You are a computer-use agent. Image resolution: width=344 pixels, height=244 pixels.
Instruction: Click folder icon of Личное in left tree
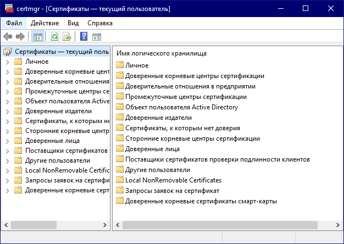click(x=18, y=62)
